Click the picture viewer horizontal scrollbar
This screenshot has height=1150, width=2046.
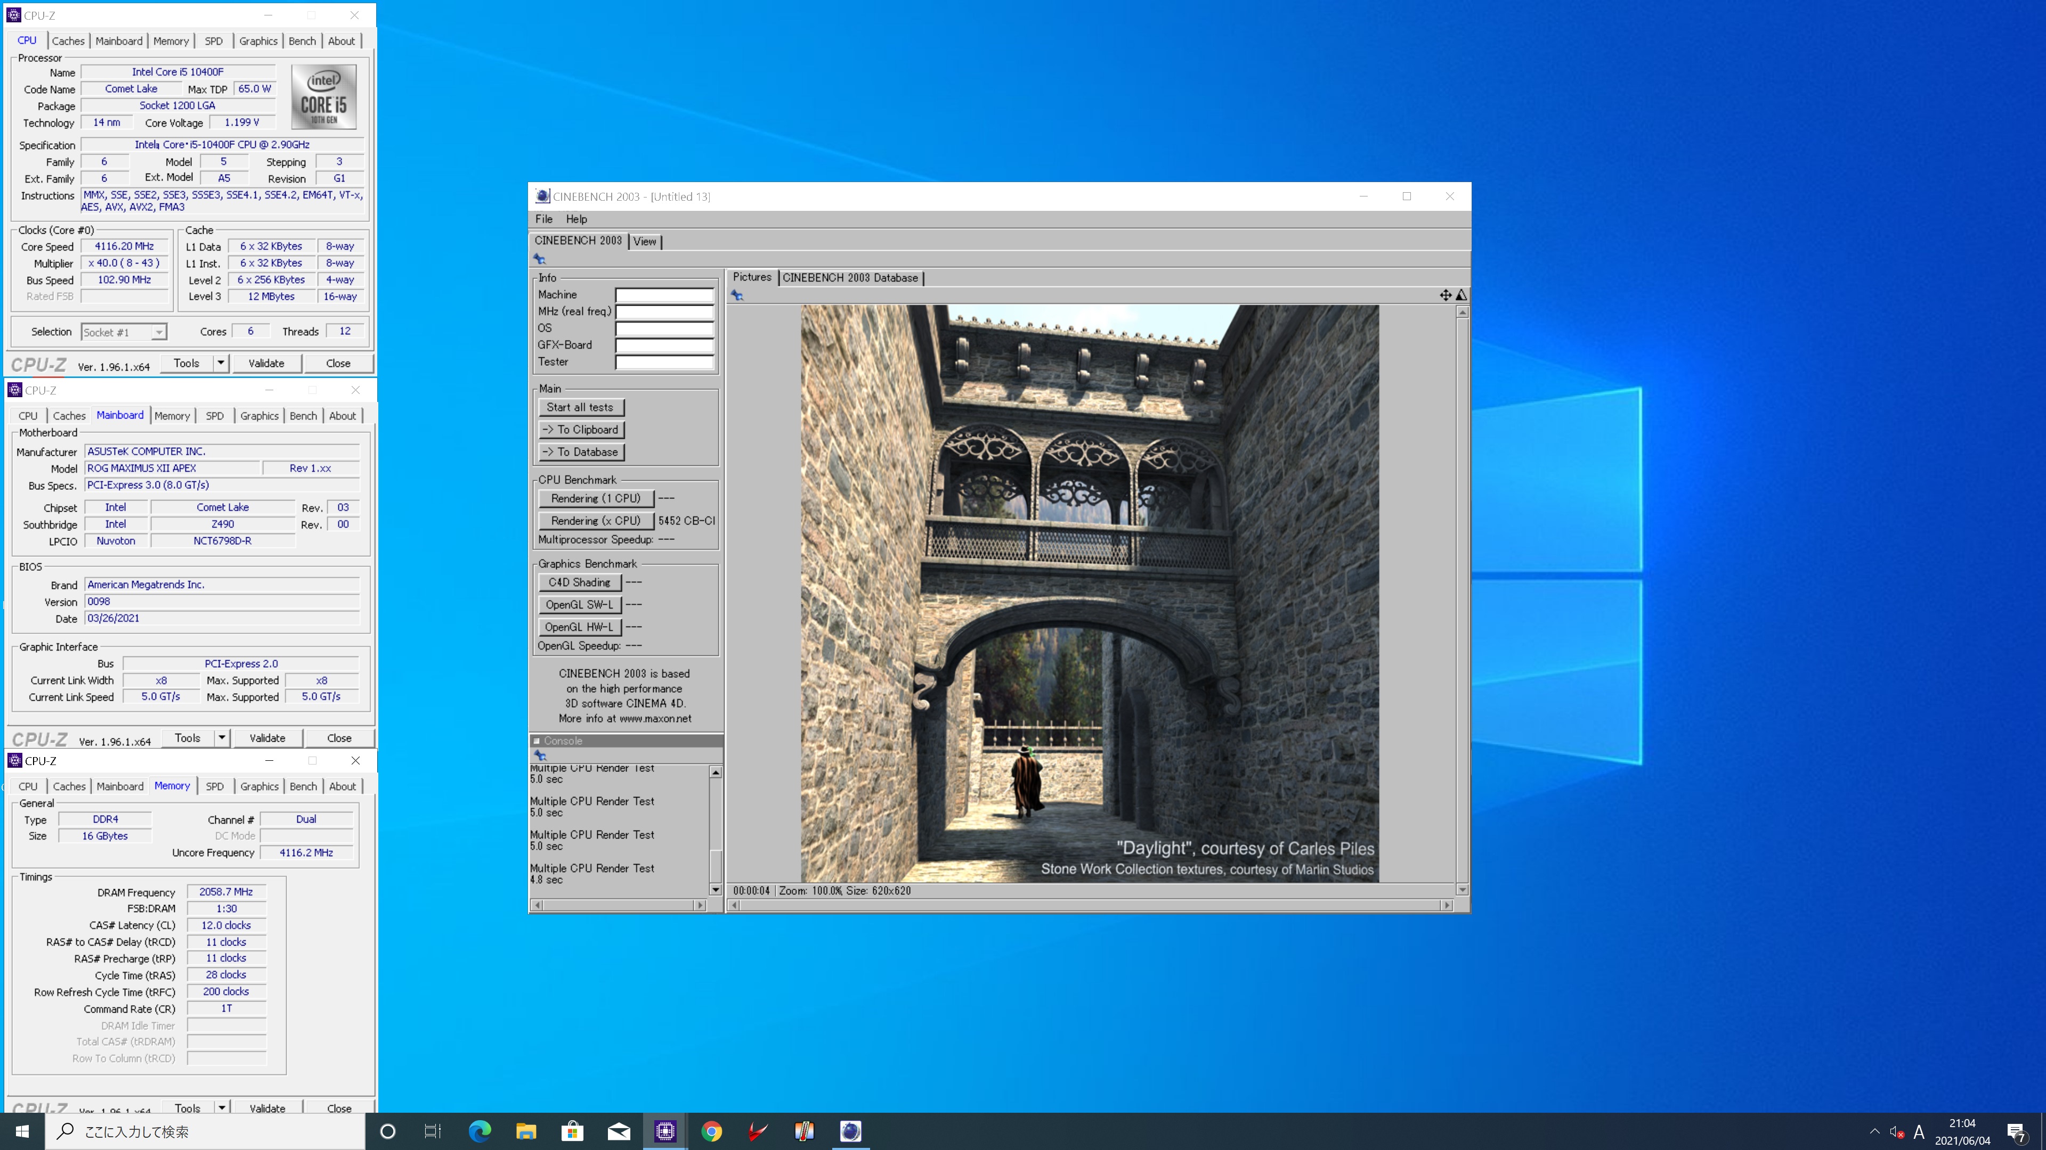tap(1091, 905)
